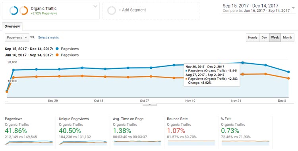Expand the Organic Traffic segment chevron
Viewport: 298px width, 151px height.
coord(95,6)
